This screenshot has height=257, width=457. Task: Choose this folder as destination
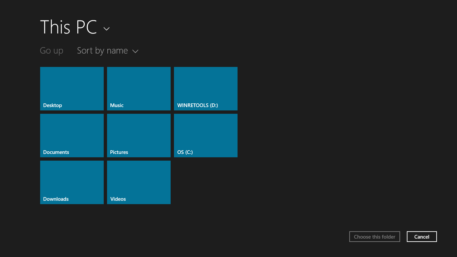[374, 237]
